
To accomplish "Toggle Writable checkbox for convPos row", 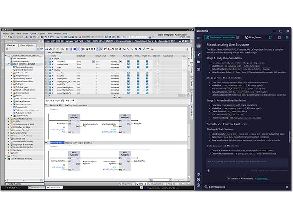I will coord(138,73).
